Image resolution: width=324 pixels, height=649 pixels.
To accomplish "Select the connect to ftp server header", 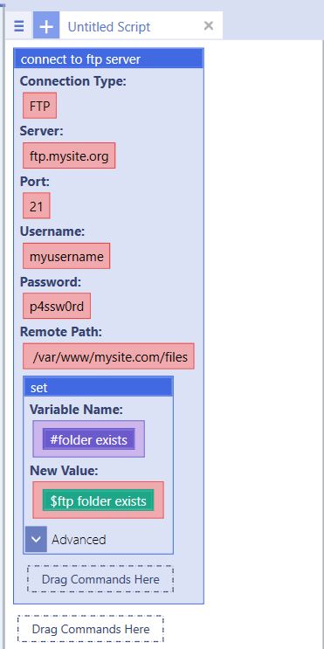I will pos(108,59).
